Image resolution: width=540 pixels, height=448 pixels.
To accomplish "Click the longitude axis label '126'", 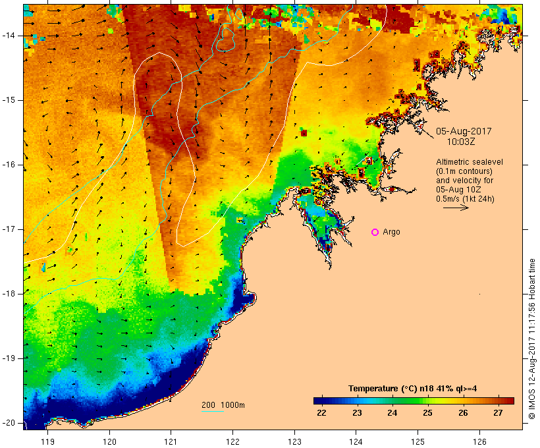I will [479, 441].
